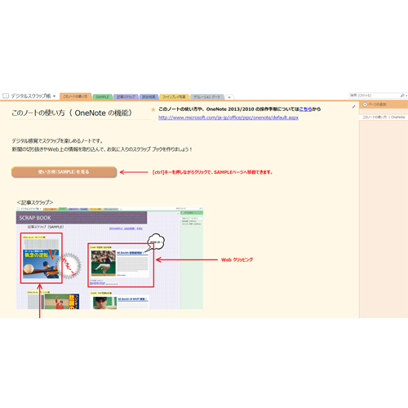Viewport: 408px width, 408px height.
Task: Click the 新聞の切り抜きやWeb上の情報 text line
Action: tap(102, 149)
